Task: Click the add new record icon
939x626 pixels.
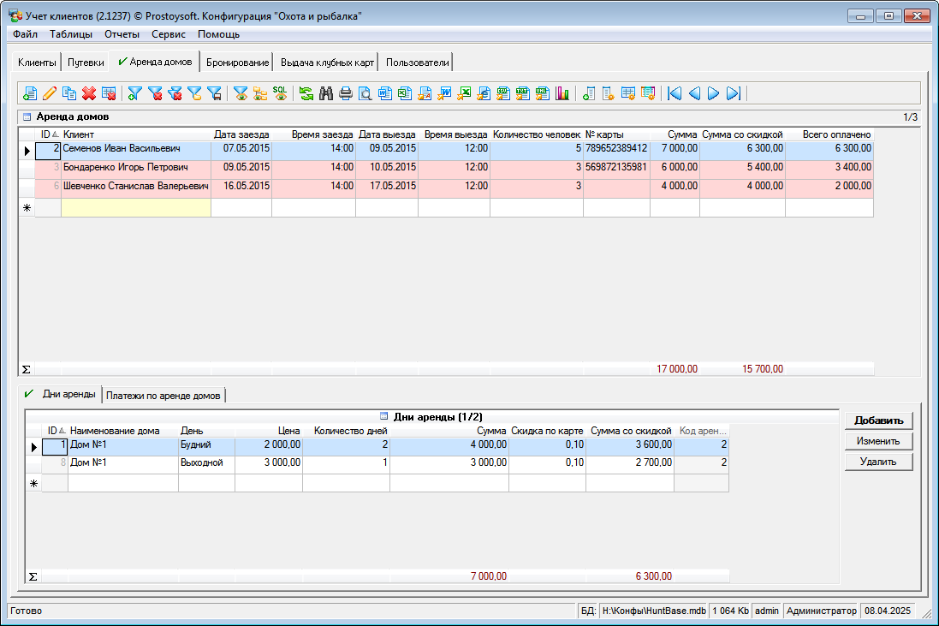Action: click(30, 93)
